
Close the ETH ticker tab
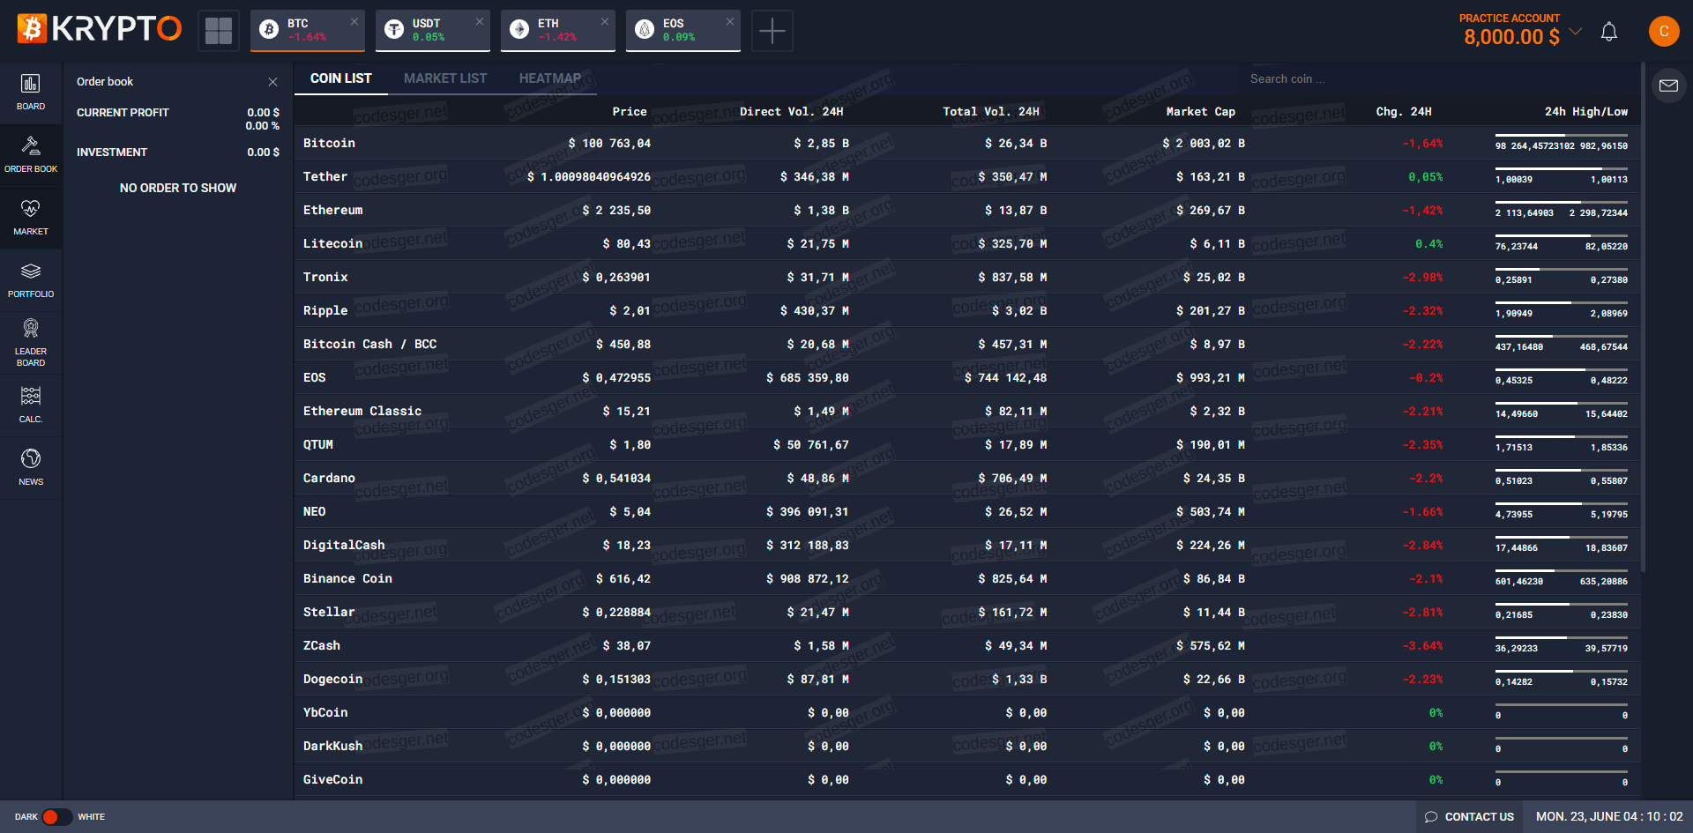tap(604, 21)
